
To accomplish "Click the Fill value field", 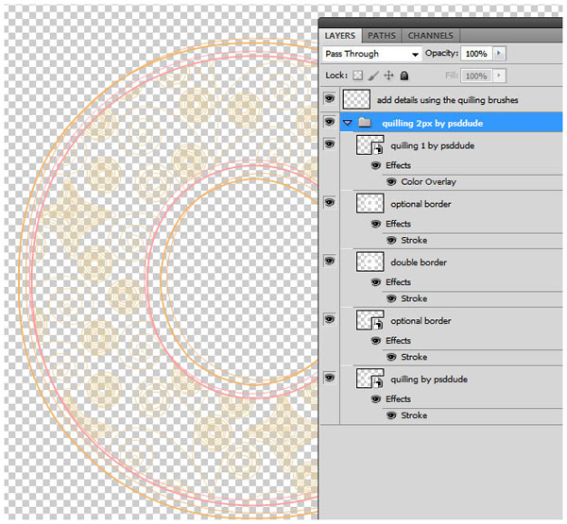I will 476,76.
